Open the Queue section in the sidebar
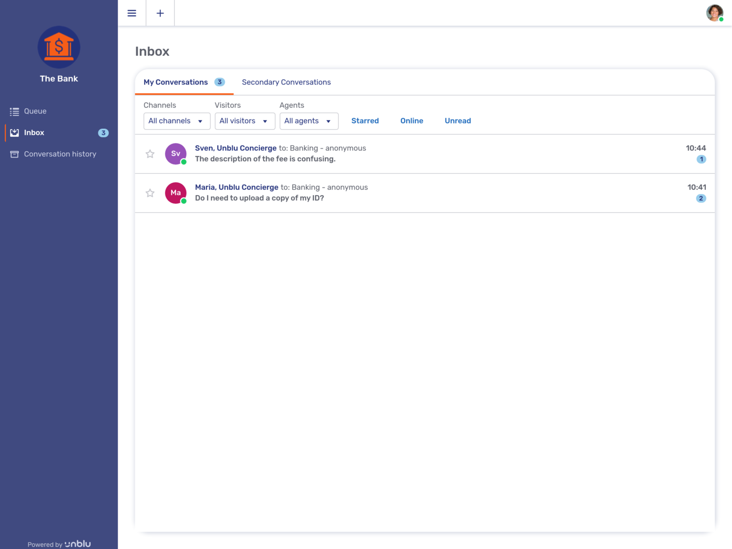Viewport: 732px width, 549px height. pos(35,111)
